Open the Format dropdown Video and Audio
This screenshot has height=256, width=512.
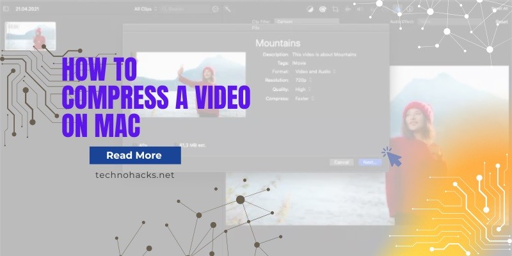[316, 71]
